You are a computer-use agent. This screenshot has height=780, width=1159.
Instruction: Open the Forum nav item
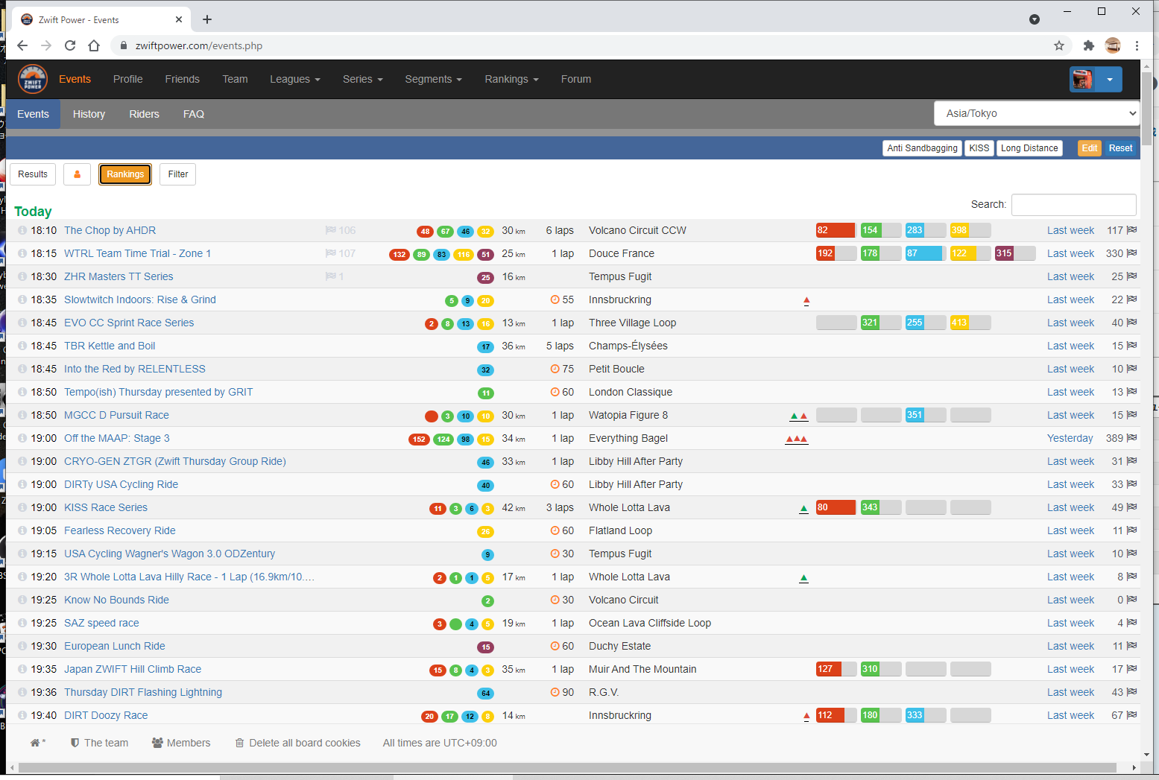pos(576,79)
